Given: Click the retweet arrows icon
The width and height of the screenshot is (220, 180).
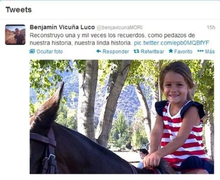Looking at the screenshot, I should click(136, 51).
